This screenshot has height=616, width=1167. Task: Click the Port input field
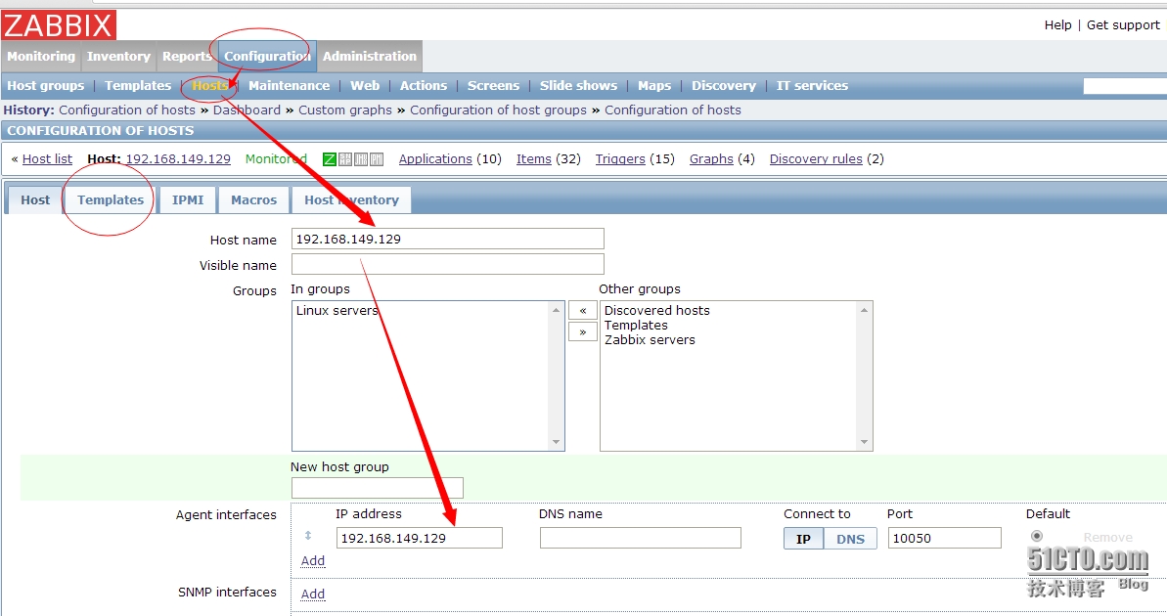945,538
